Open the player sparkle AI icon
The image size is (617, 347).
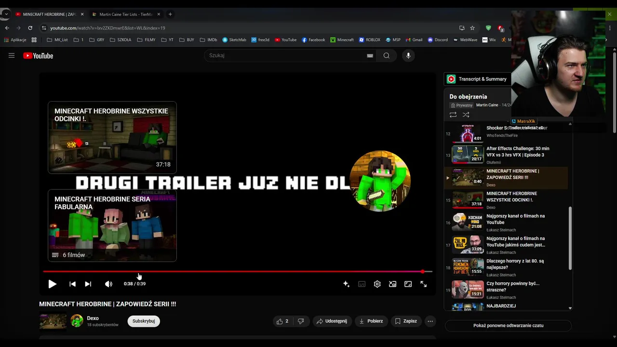click(346, 284)
